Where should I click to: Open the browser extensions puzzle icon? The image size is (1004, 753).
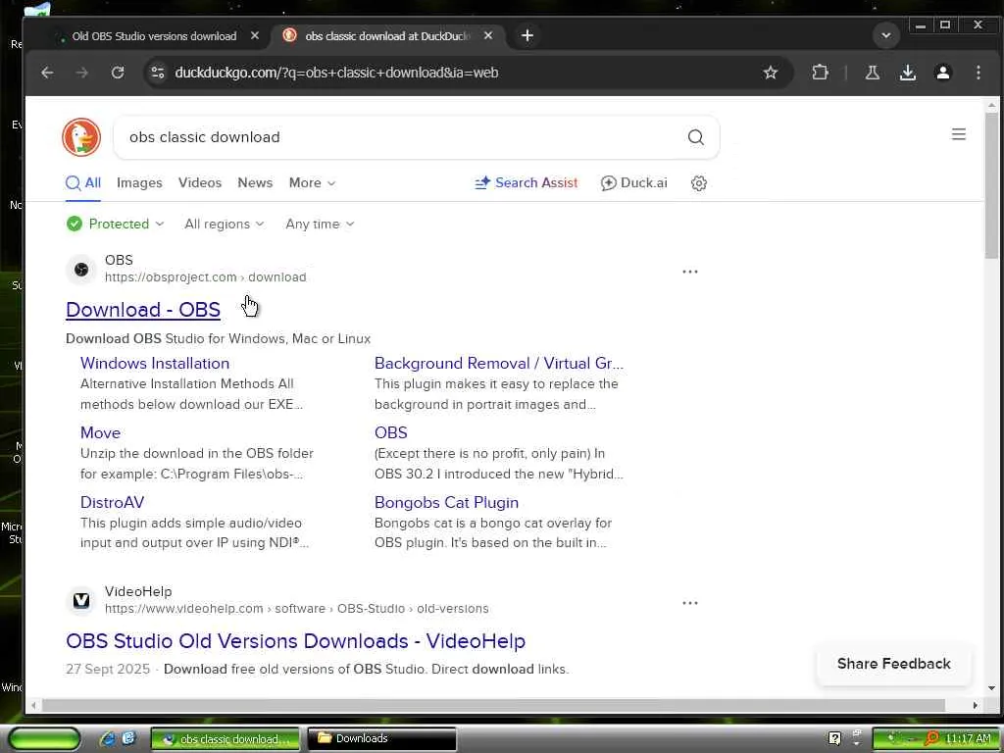821,73
